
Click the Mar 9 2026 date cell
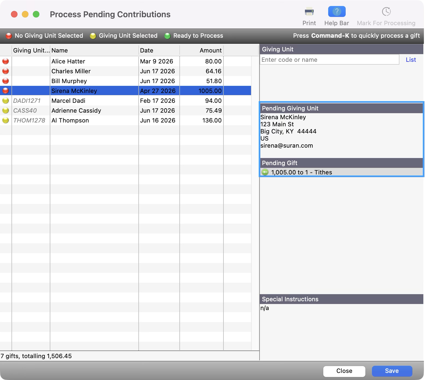click(x=157, y=61)
